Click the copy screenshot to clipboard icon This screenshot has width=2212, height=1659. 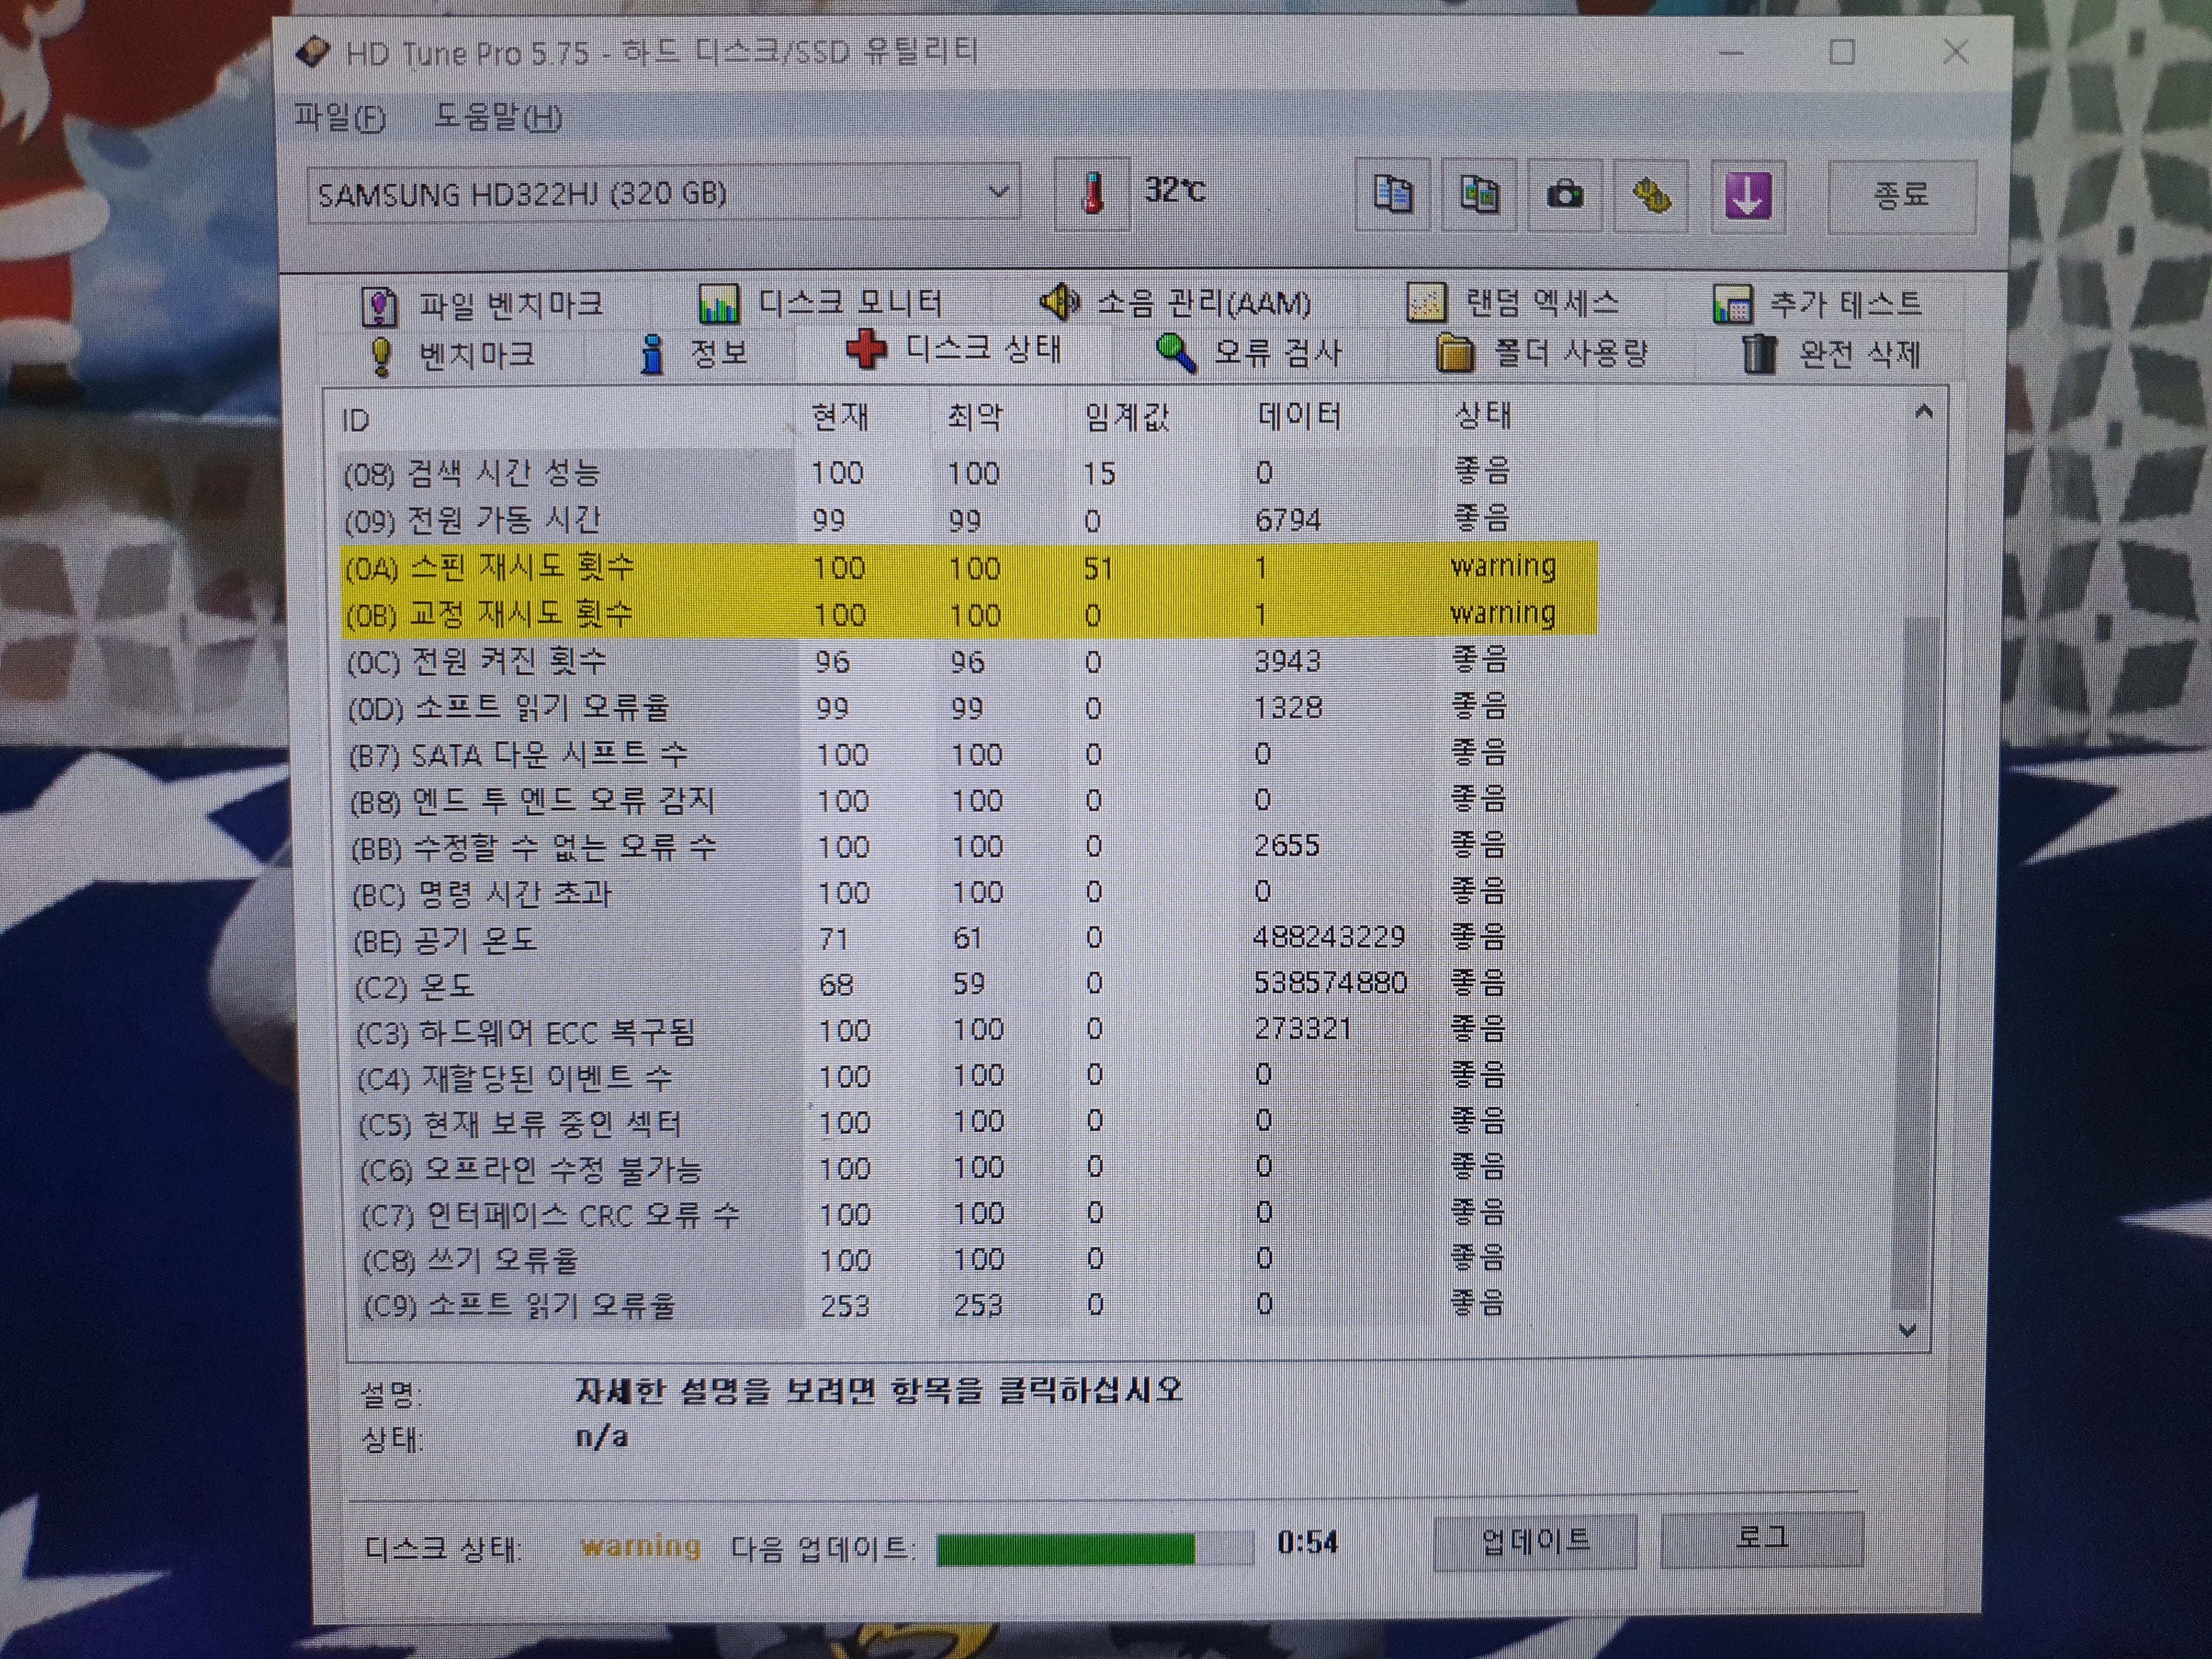[1479, 195]
